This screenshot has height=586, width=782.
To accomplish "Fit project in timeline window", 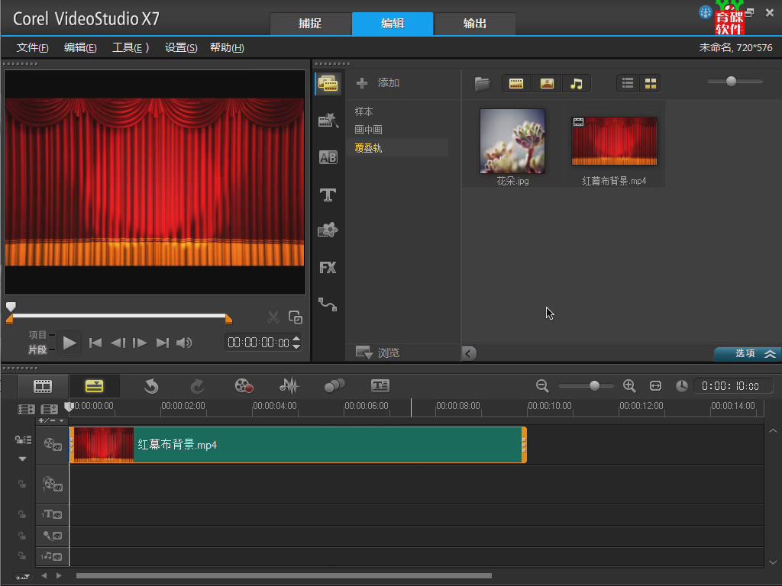I will tap(655, 386).
